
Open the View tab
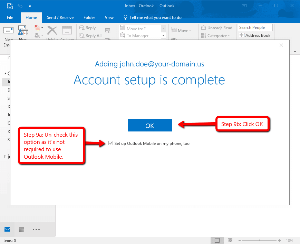109,18
